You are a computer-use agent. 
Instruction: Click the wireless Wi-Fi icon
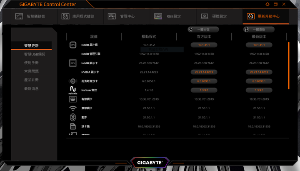pos(73,108)
